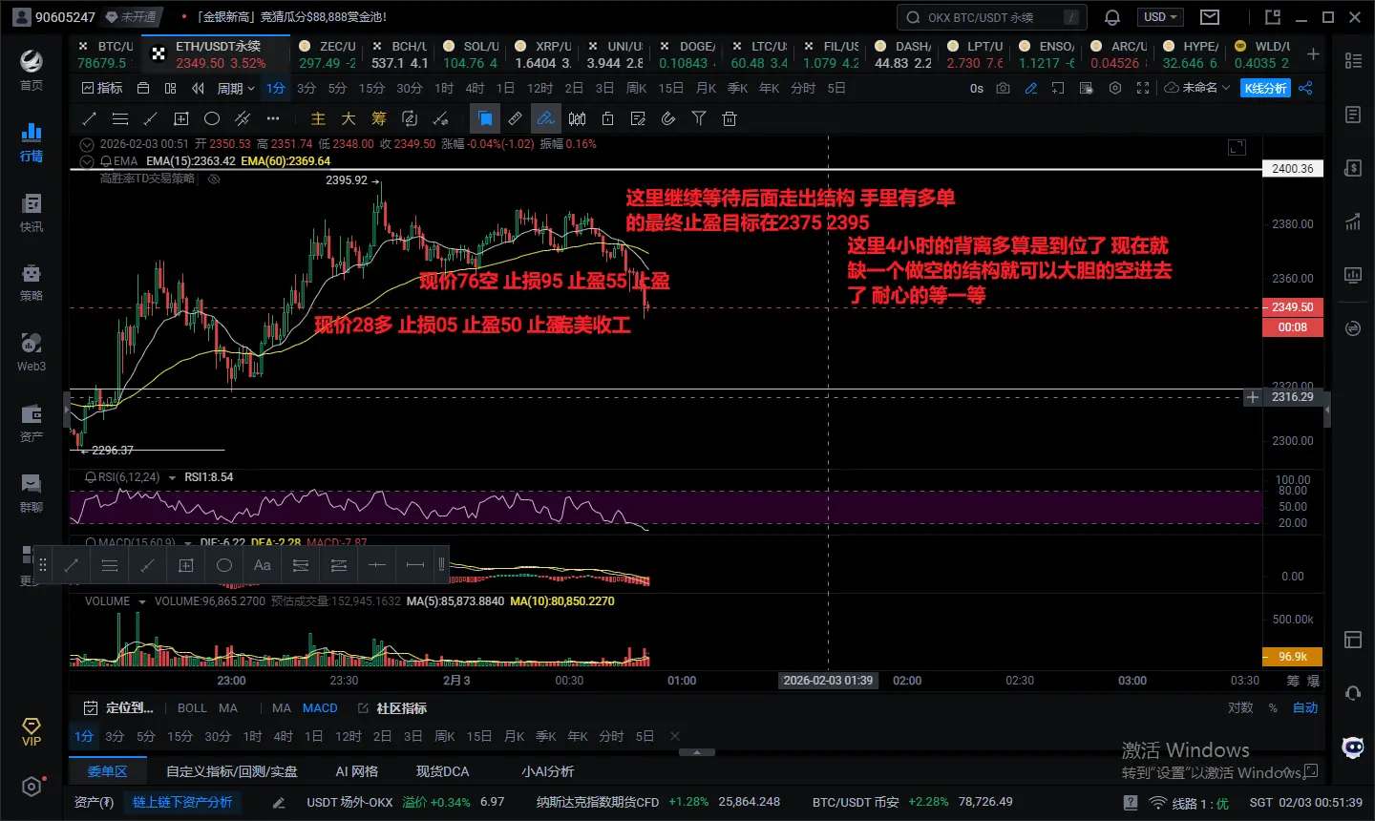Click the ruler measurement tool
Viewport: 1375px width, 821px height.
click(x=515, y=118)
